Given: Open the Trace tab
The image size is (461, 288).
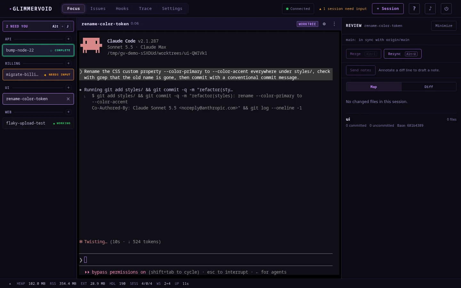Looking at the screenshot, I should coord(145,9).
